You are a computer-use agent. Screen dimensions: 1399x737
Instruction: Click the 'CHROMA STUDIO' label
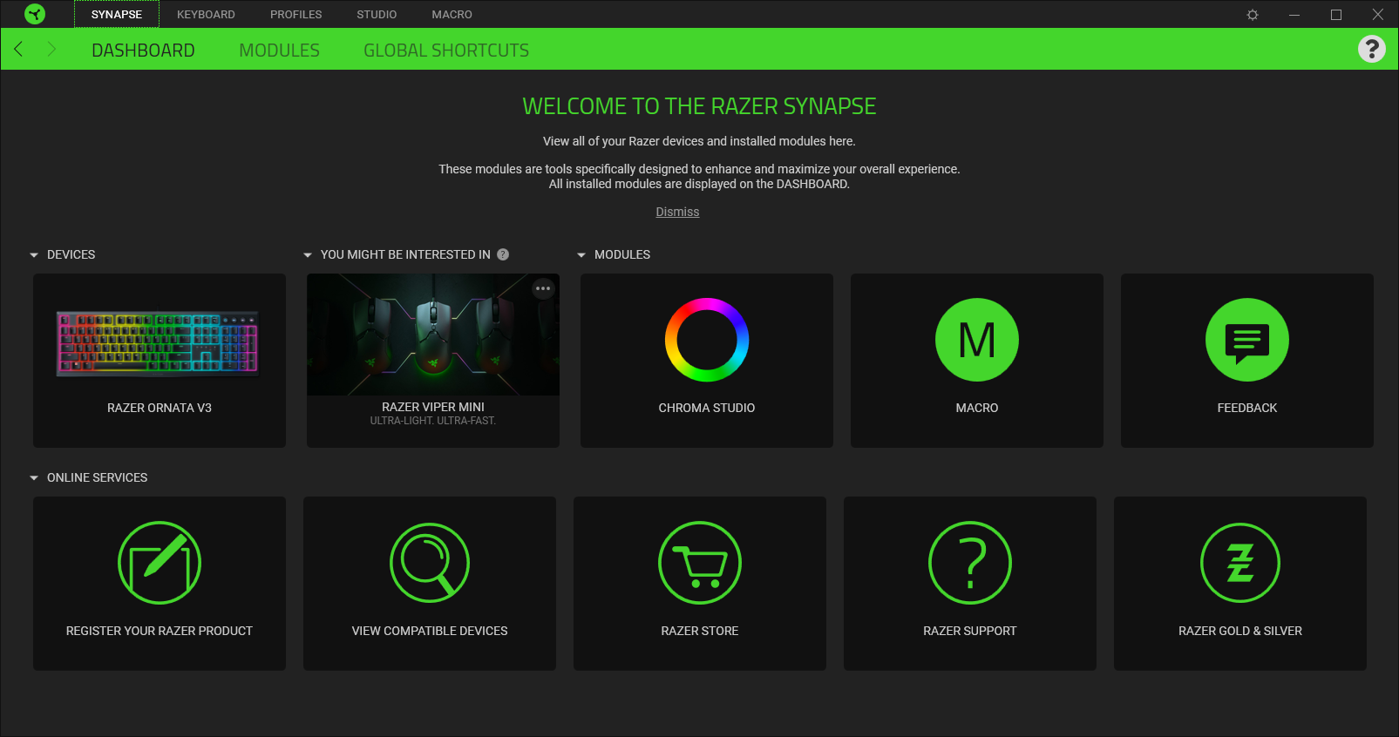pos(707,408)
